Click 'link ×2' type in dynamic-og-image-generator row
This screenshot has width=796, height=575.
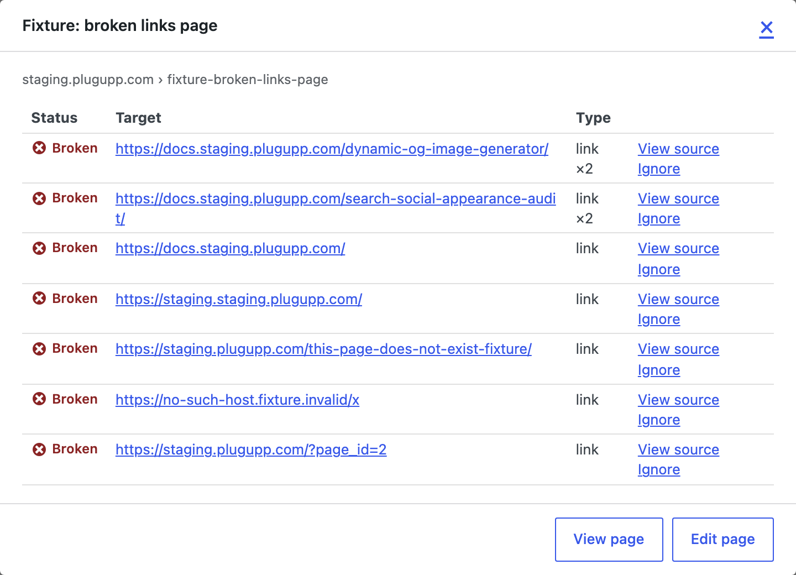(x=587, y=159)
